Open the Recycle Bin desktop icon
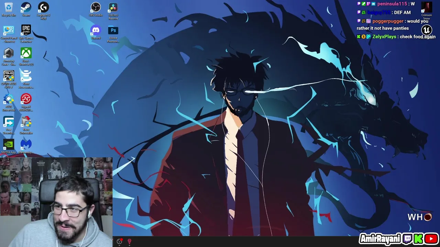The height and width of the screenshot is (247, 440). (x=9, y=9)
